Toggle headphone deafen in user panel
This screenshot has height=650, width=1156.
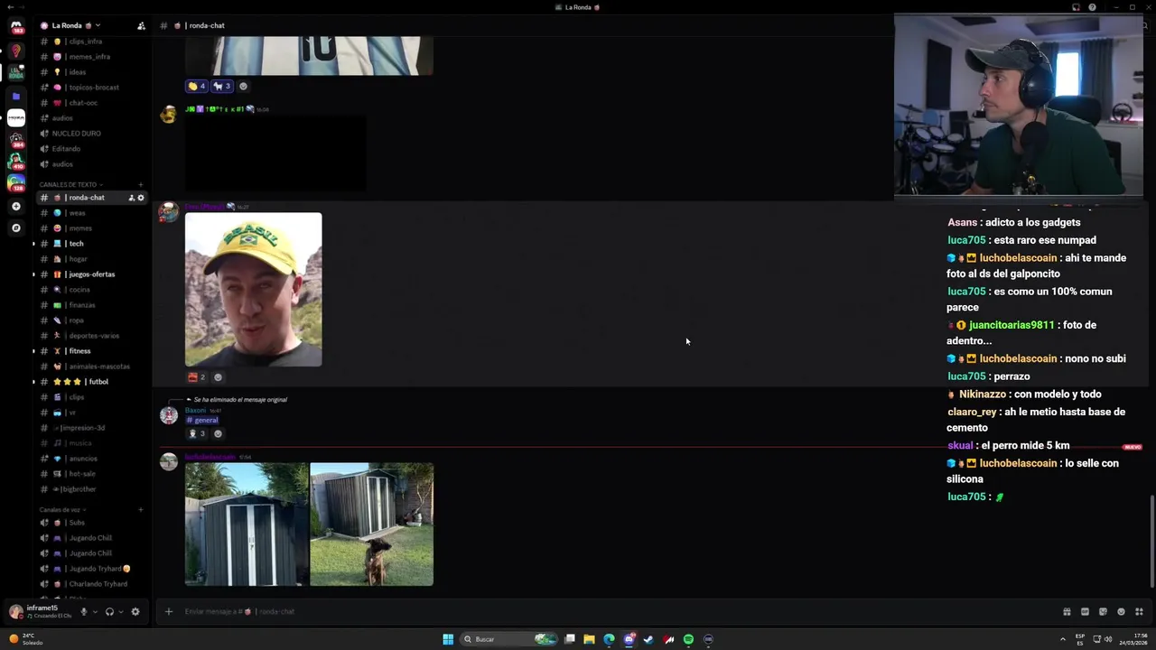click(x=109, y=611)
